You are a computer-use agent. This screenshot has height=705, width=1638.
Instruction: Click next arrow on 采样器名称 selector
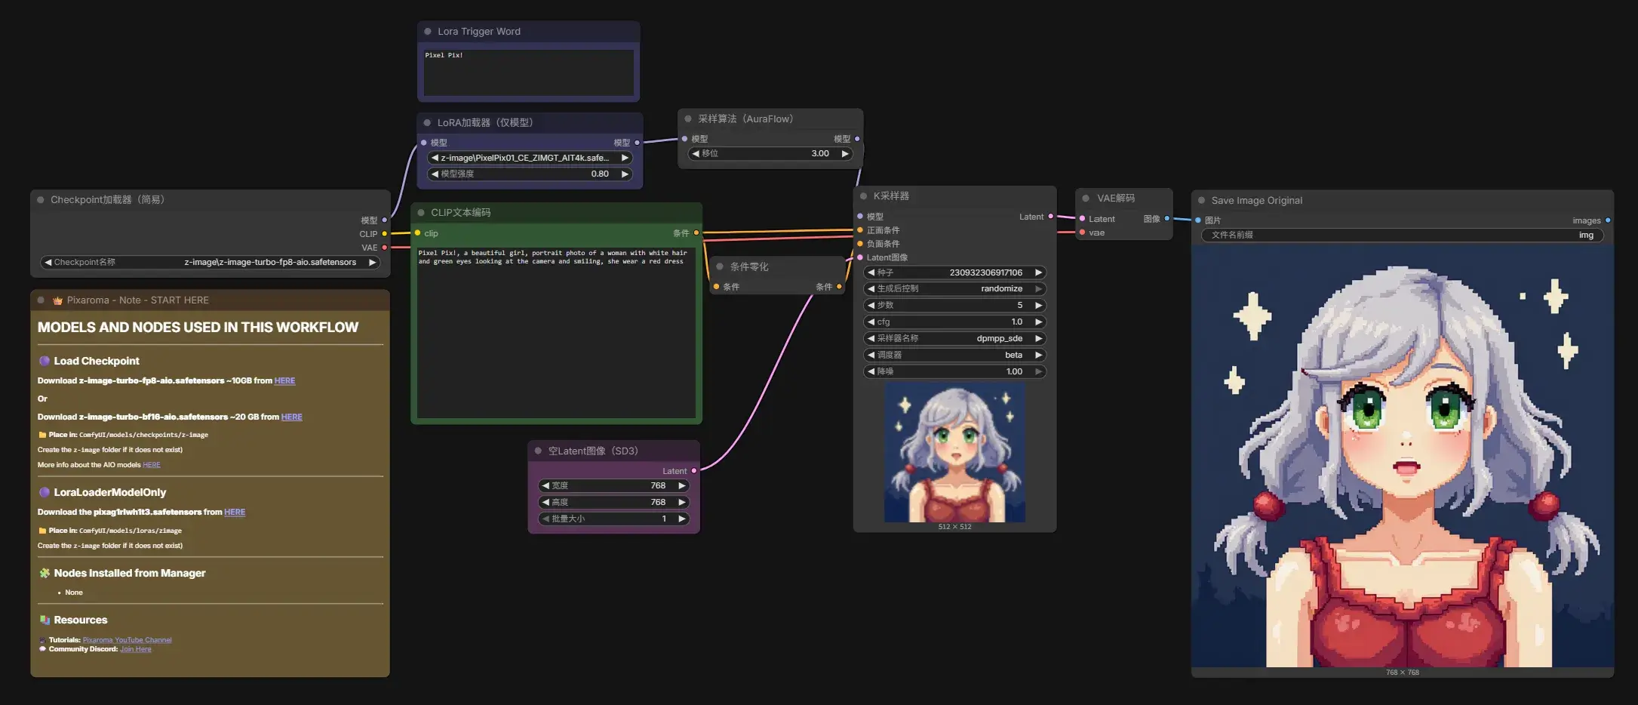tap(1038, 339)
